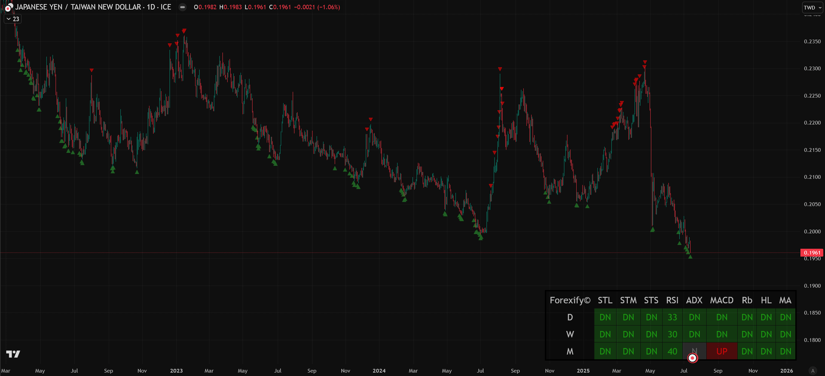The width and height of the screenshot is (825, 376).
Task: Click the 0.2300 level on price axis
Action: click(x=812, y=68)
